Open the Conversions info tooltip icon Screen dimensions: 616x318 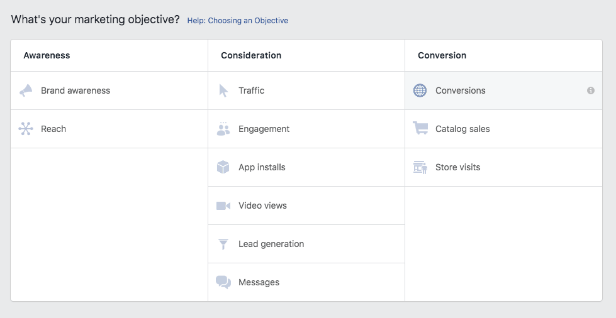click(591, 90)
